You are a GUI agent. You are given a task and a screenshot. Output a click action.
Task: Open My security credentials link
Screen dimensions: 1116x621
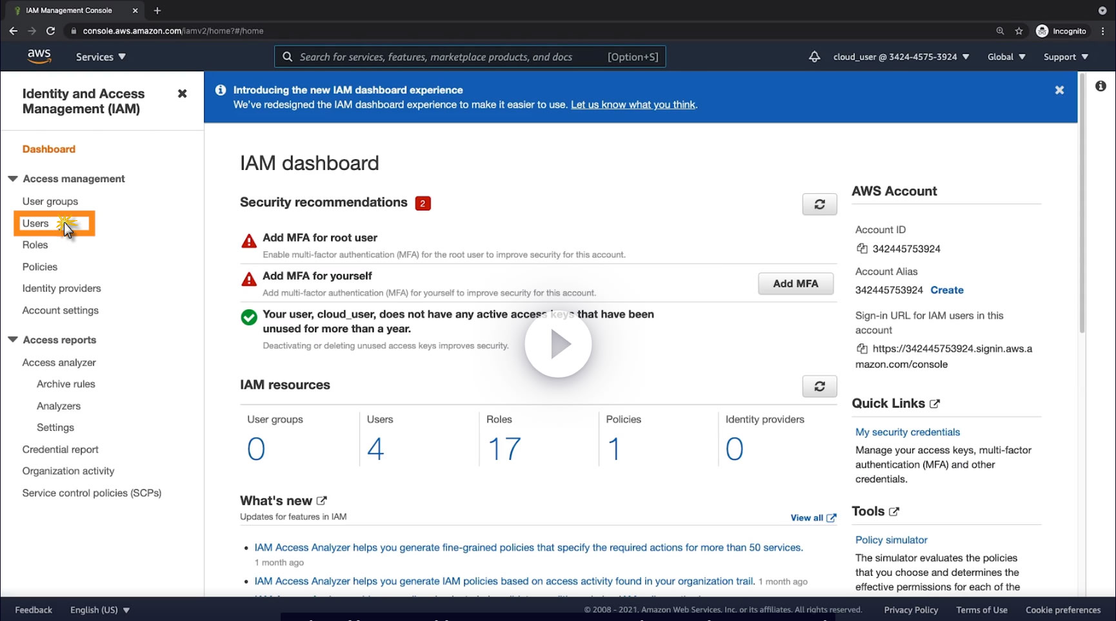tap(908, 432)
